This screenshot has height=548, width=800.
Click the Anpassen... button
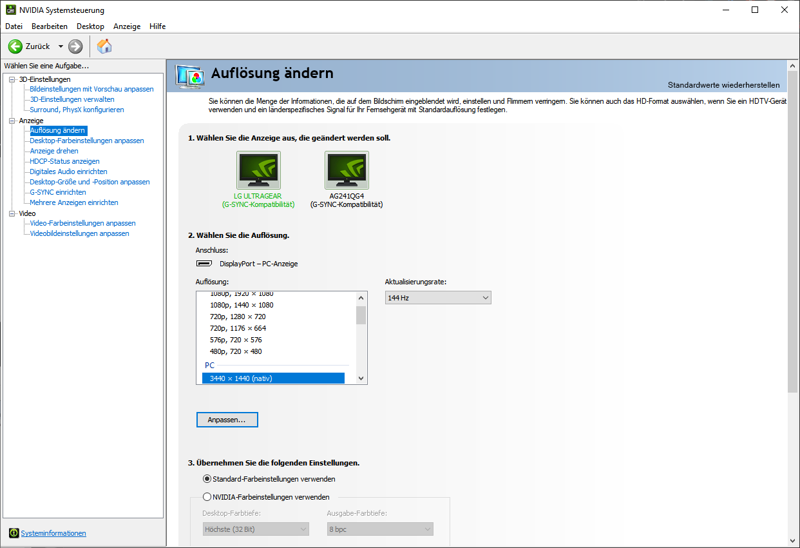coord(227,420)
